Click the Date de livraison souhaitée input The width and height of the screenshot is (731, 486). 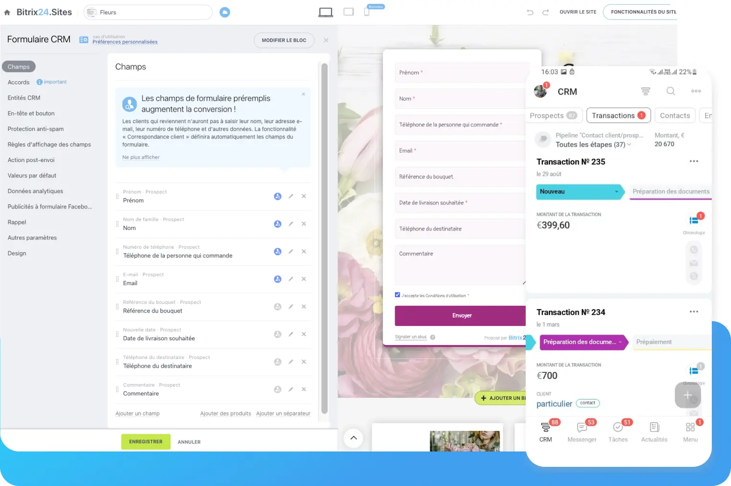(460, 203)
